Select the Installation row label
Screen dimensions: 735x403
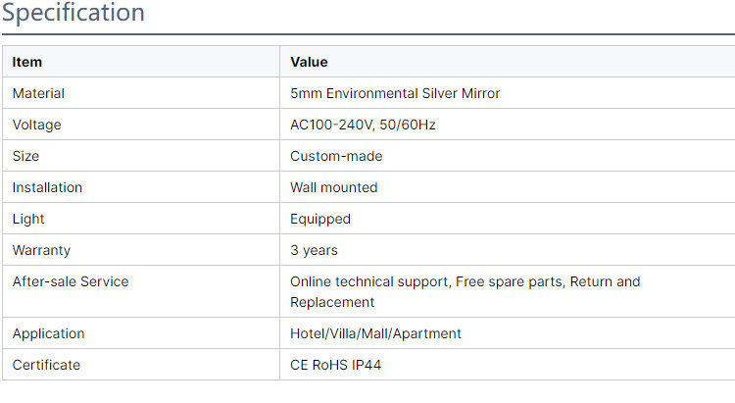pyautogui.click(x=47, y=187)
